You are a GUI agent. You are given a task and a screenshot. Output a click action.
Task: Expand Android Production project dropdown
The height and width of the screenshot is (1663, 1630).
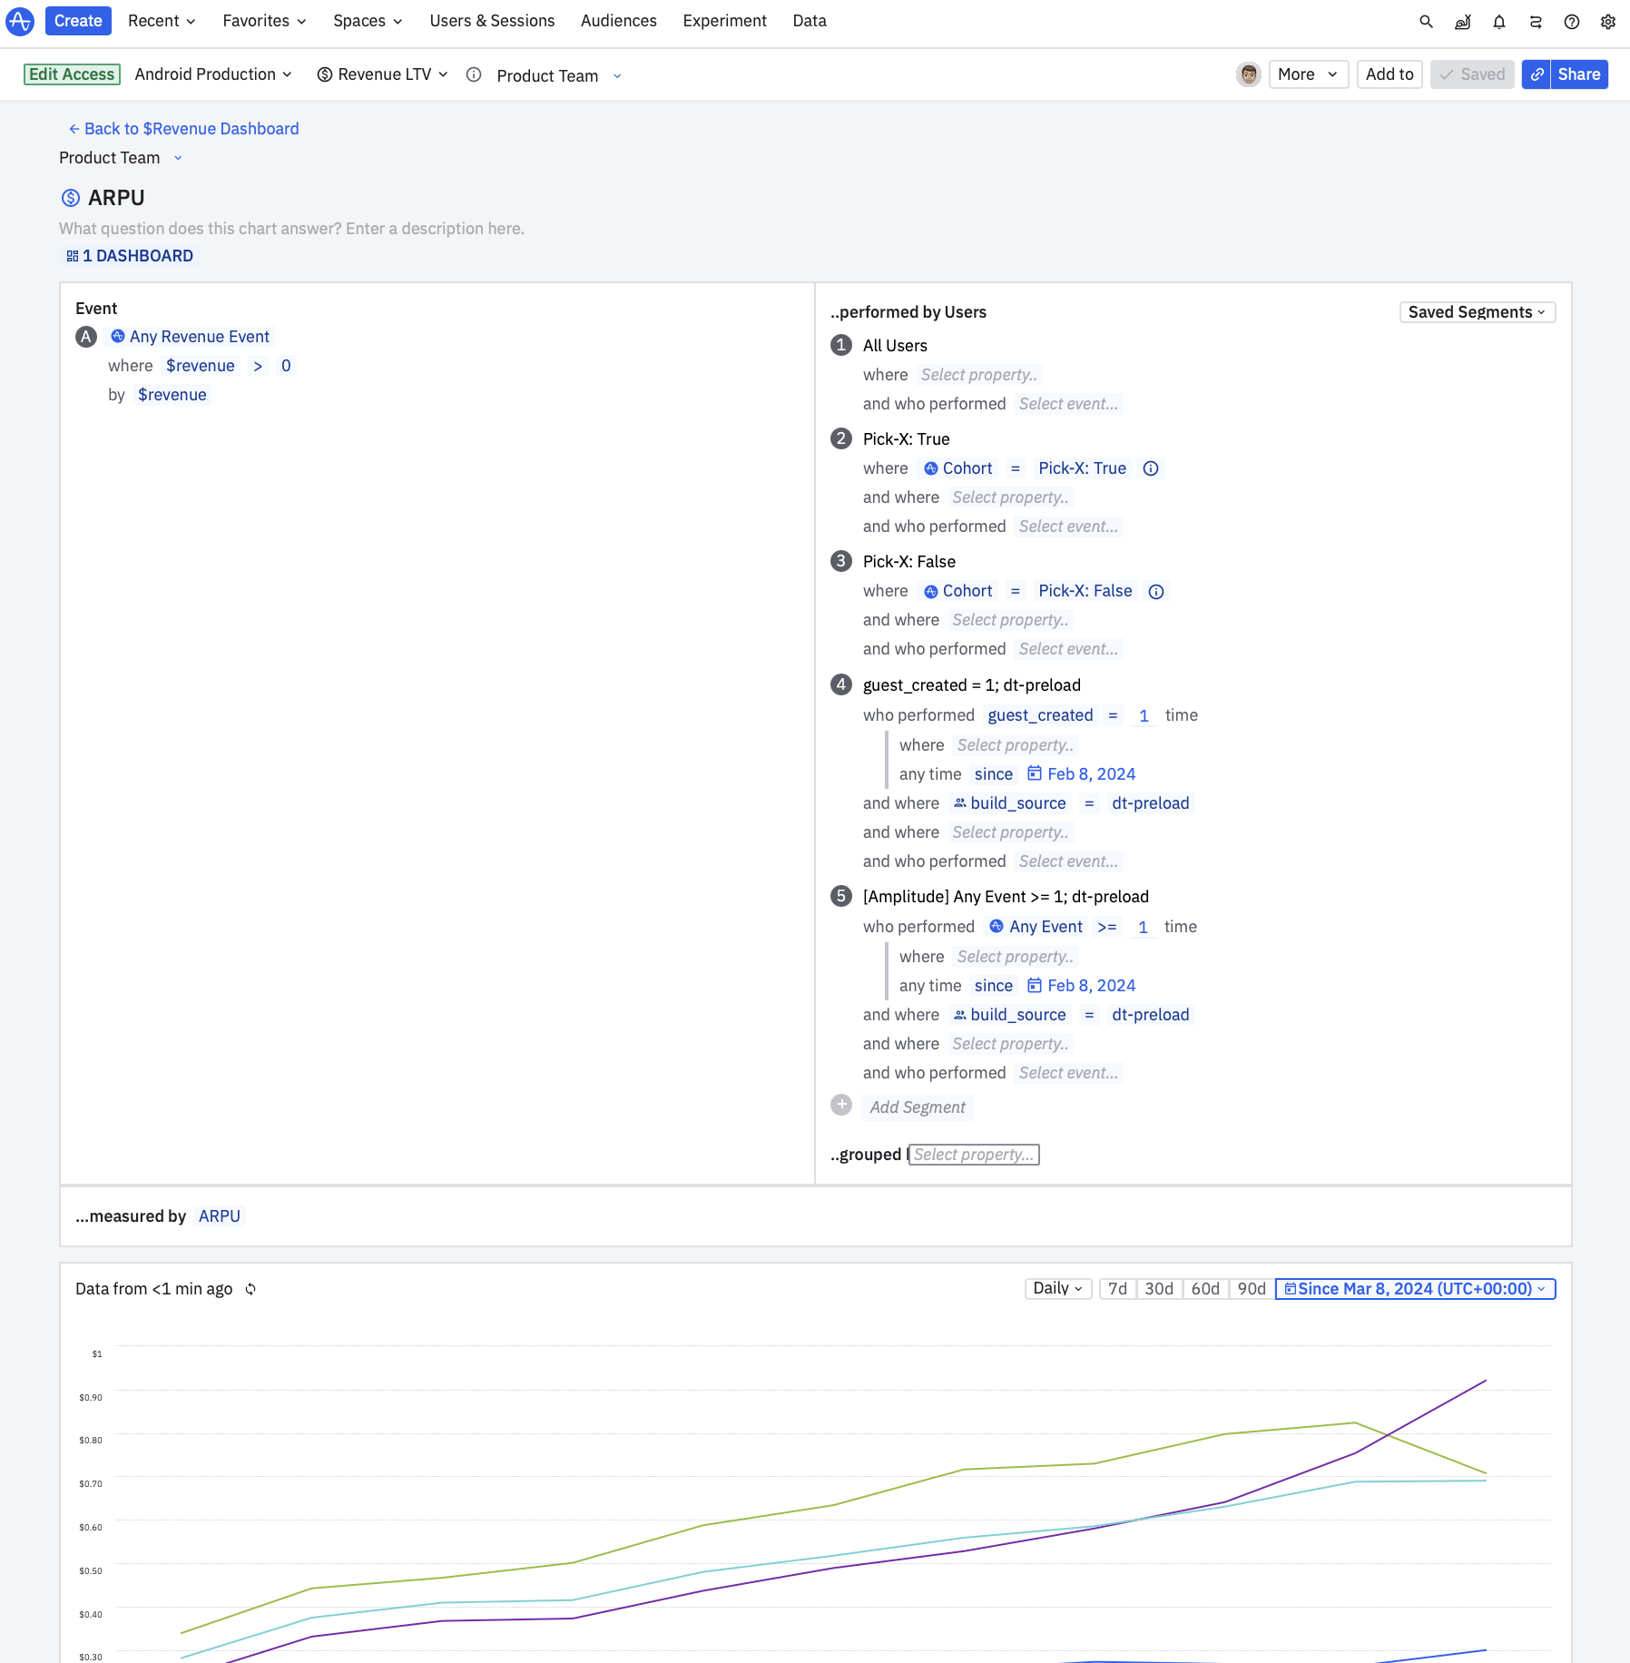point(213,74)
